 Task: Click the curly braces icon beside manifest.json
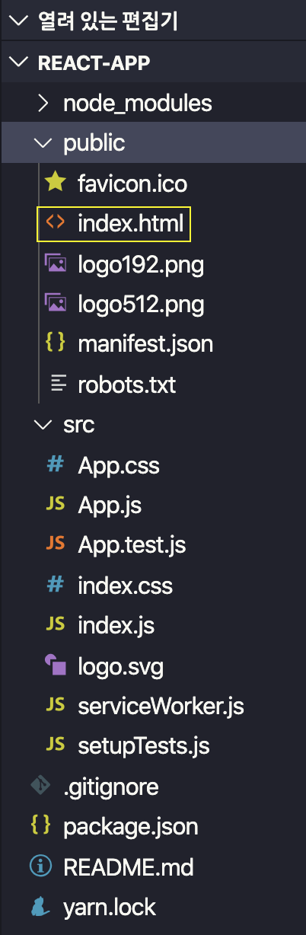point(55,344)
